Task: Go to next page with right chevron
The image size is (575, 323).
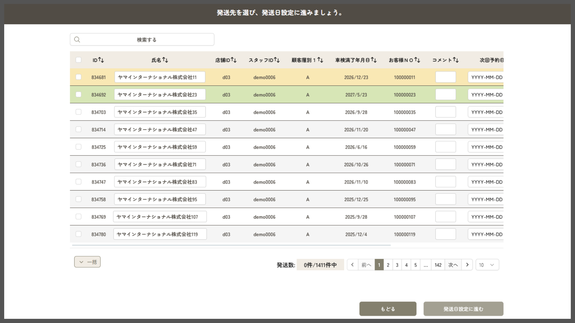Action: click(467, 265)
